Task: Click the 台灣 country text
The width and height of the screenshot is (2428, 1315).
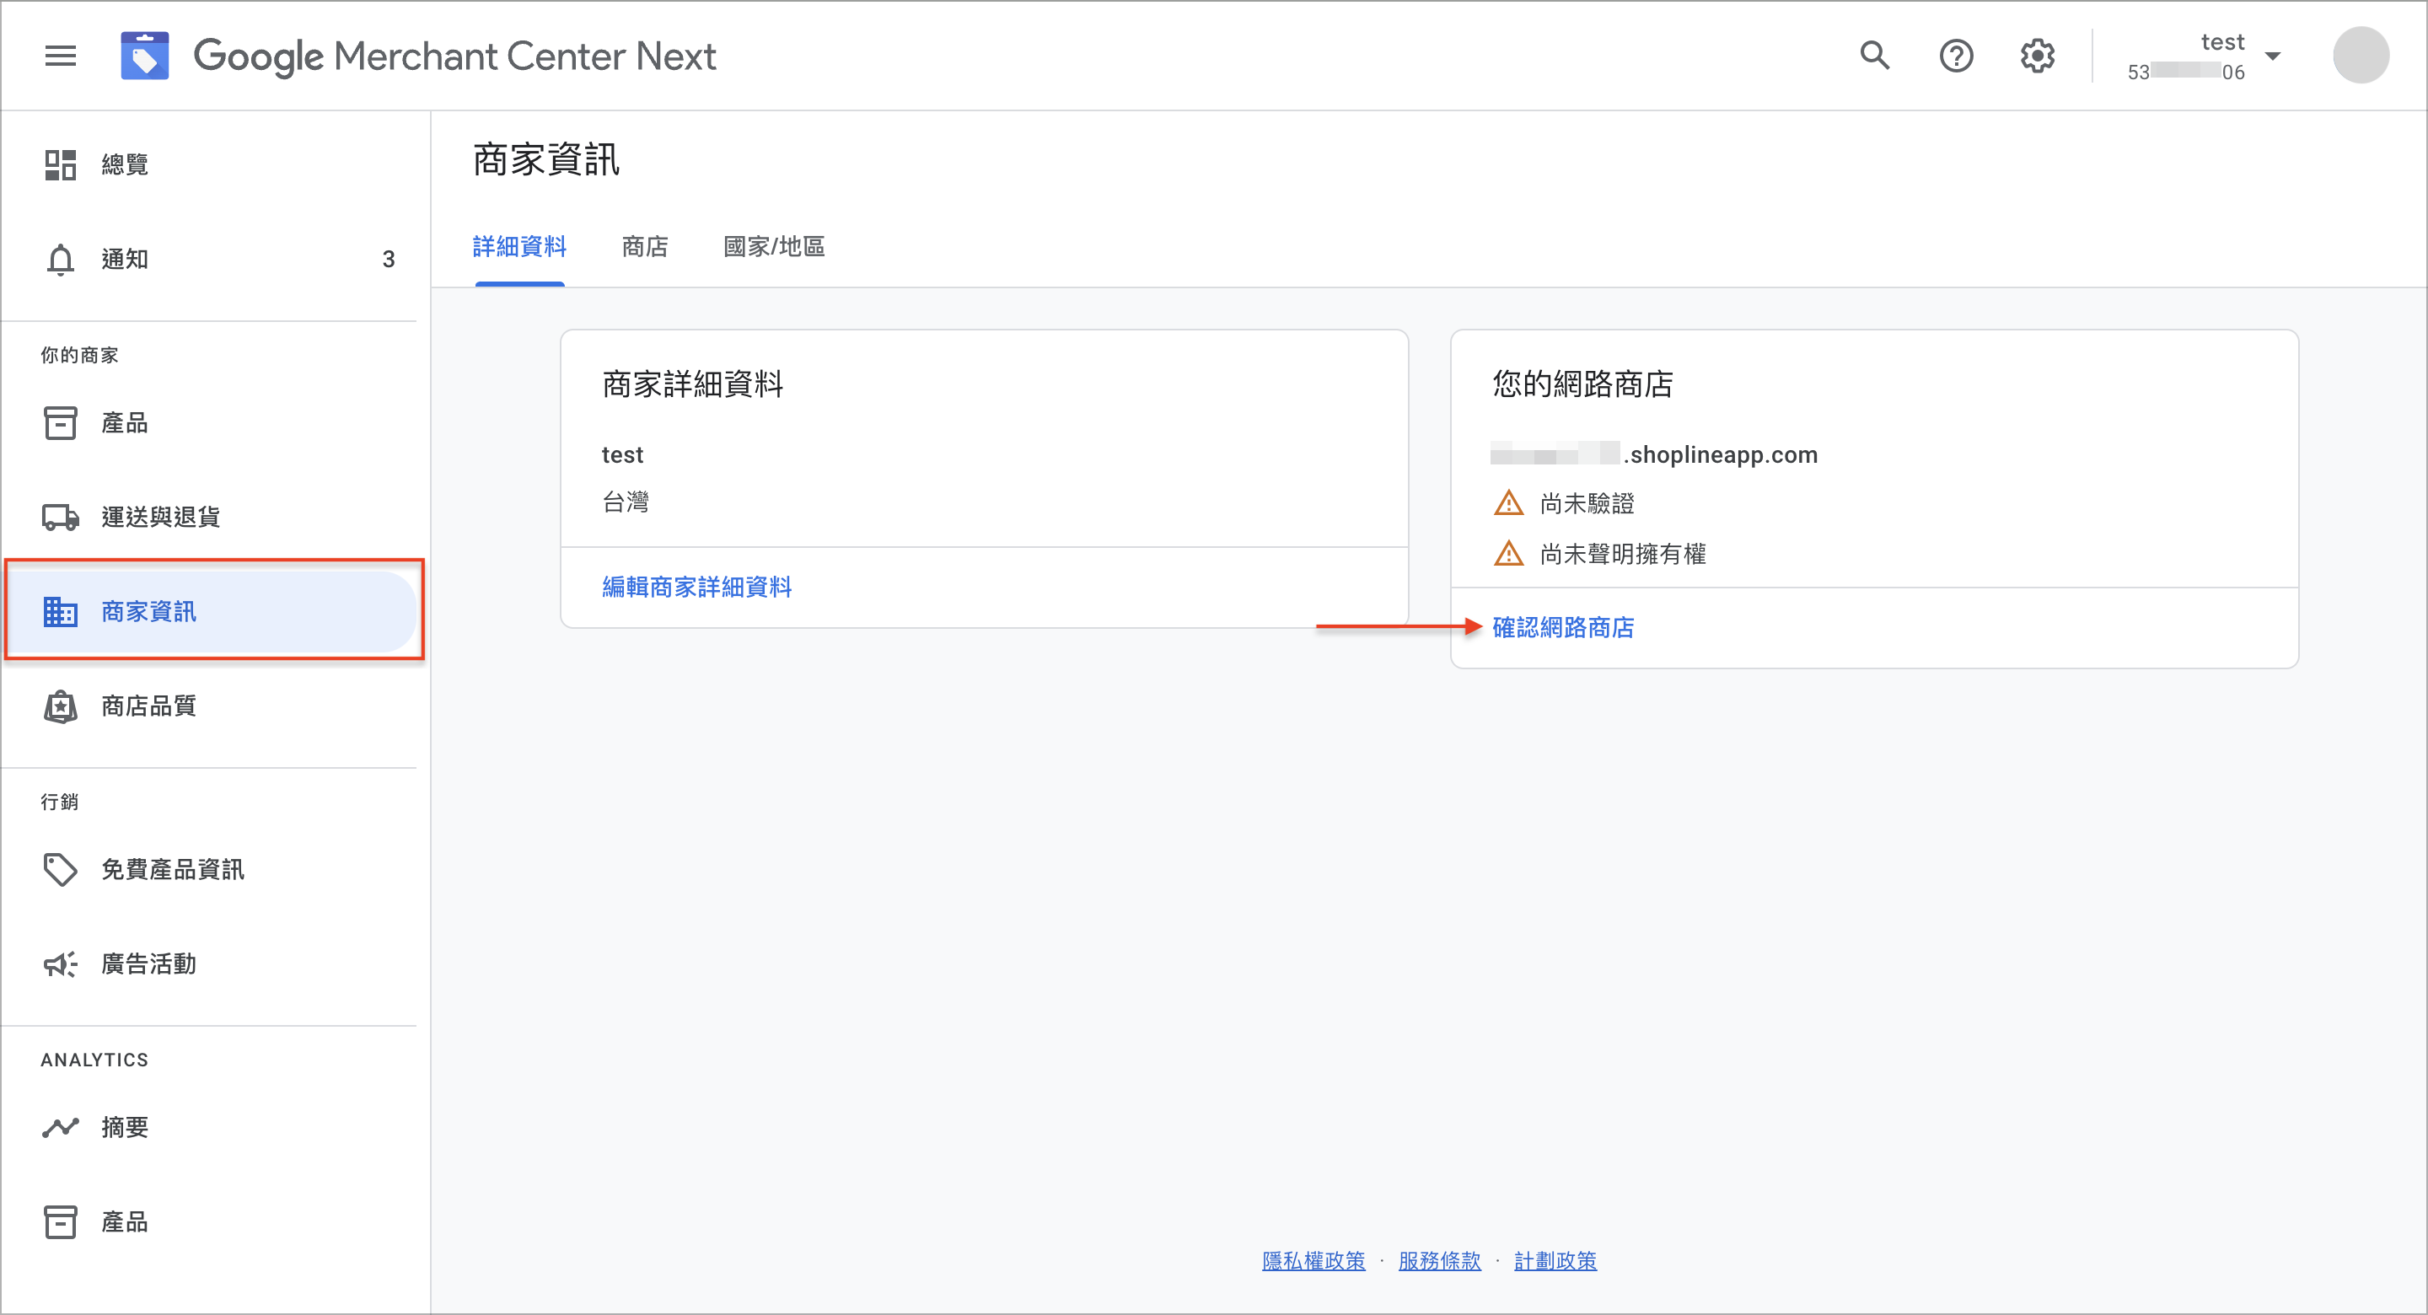Action: pos(626,502)
